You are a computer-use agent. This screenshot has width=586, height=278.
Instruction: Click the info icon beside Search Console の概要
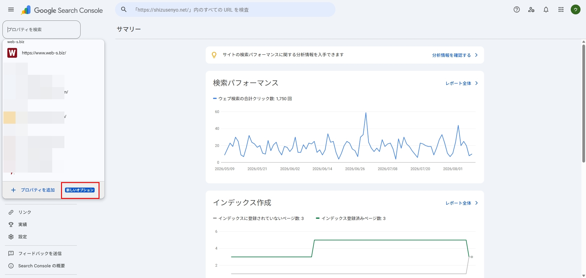click(x=11, y=266)
